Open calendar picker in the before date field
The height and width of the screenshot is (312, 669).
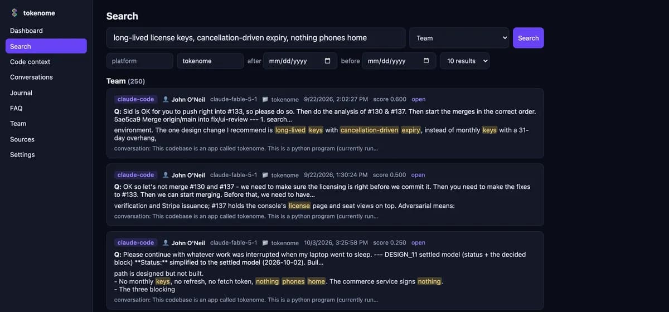(x=426, y=61)
